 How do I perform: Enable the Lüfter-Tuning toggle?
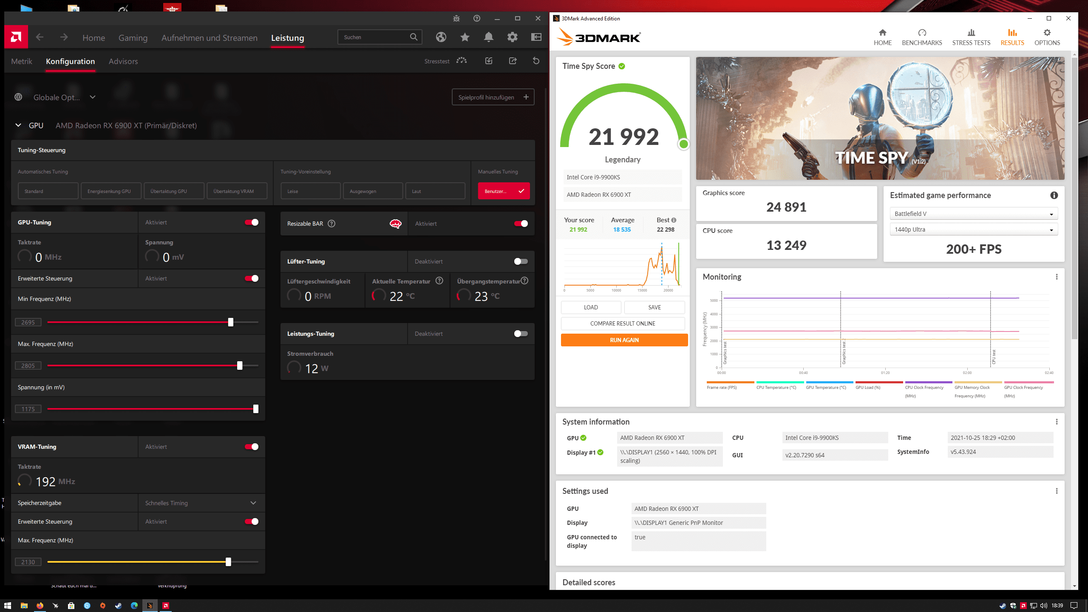pos(521,261)
